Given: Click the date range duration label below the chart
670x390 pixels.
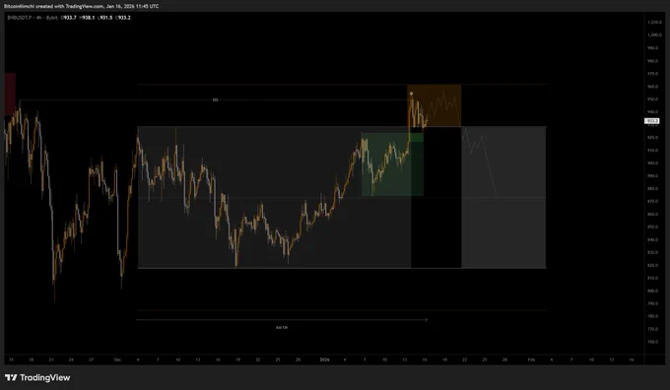Looking at the screenshot, I should (282, 328).
